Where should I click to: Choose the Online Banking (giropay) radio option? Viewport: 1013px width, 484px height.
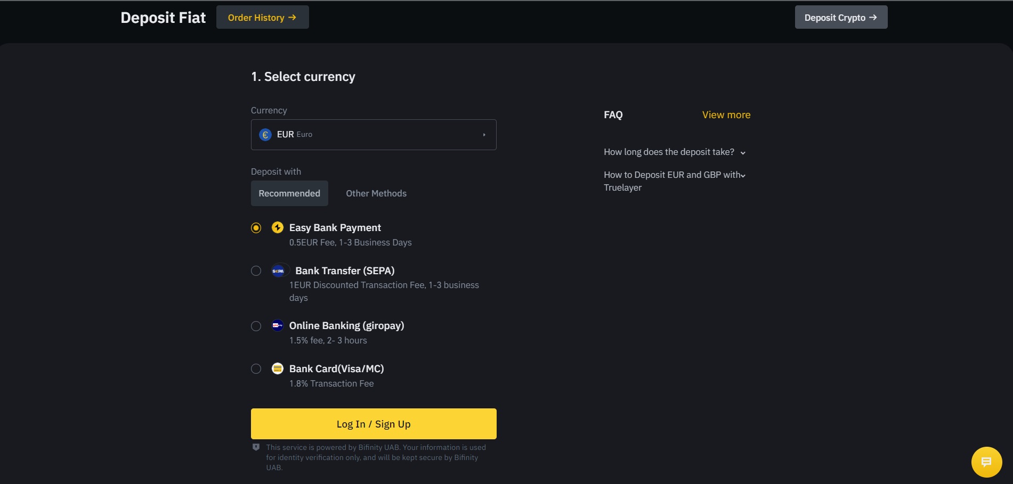pos(256,326)
